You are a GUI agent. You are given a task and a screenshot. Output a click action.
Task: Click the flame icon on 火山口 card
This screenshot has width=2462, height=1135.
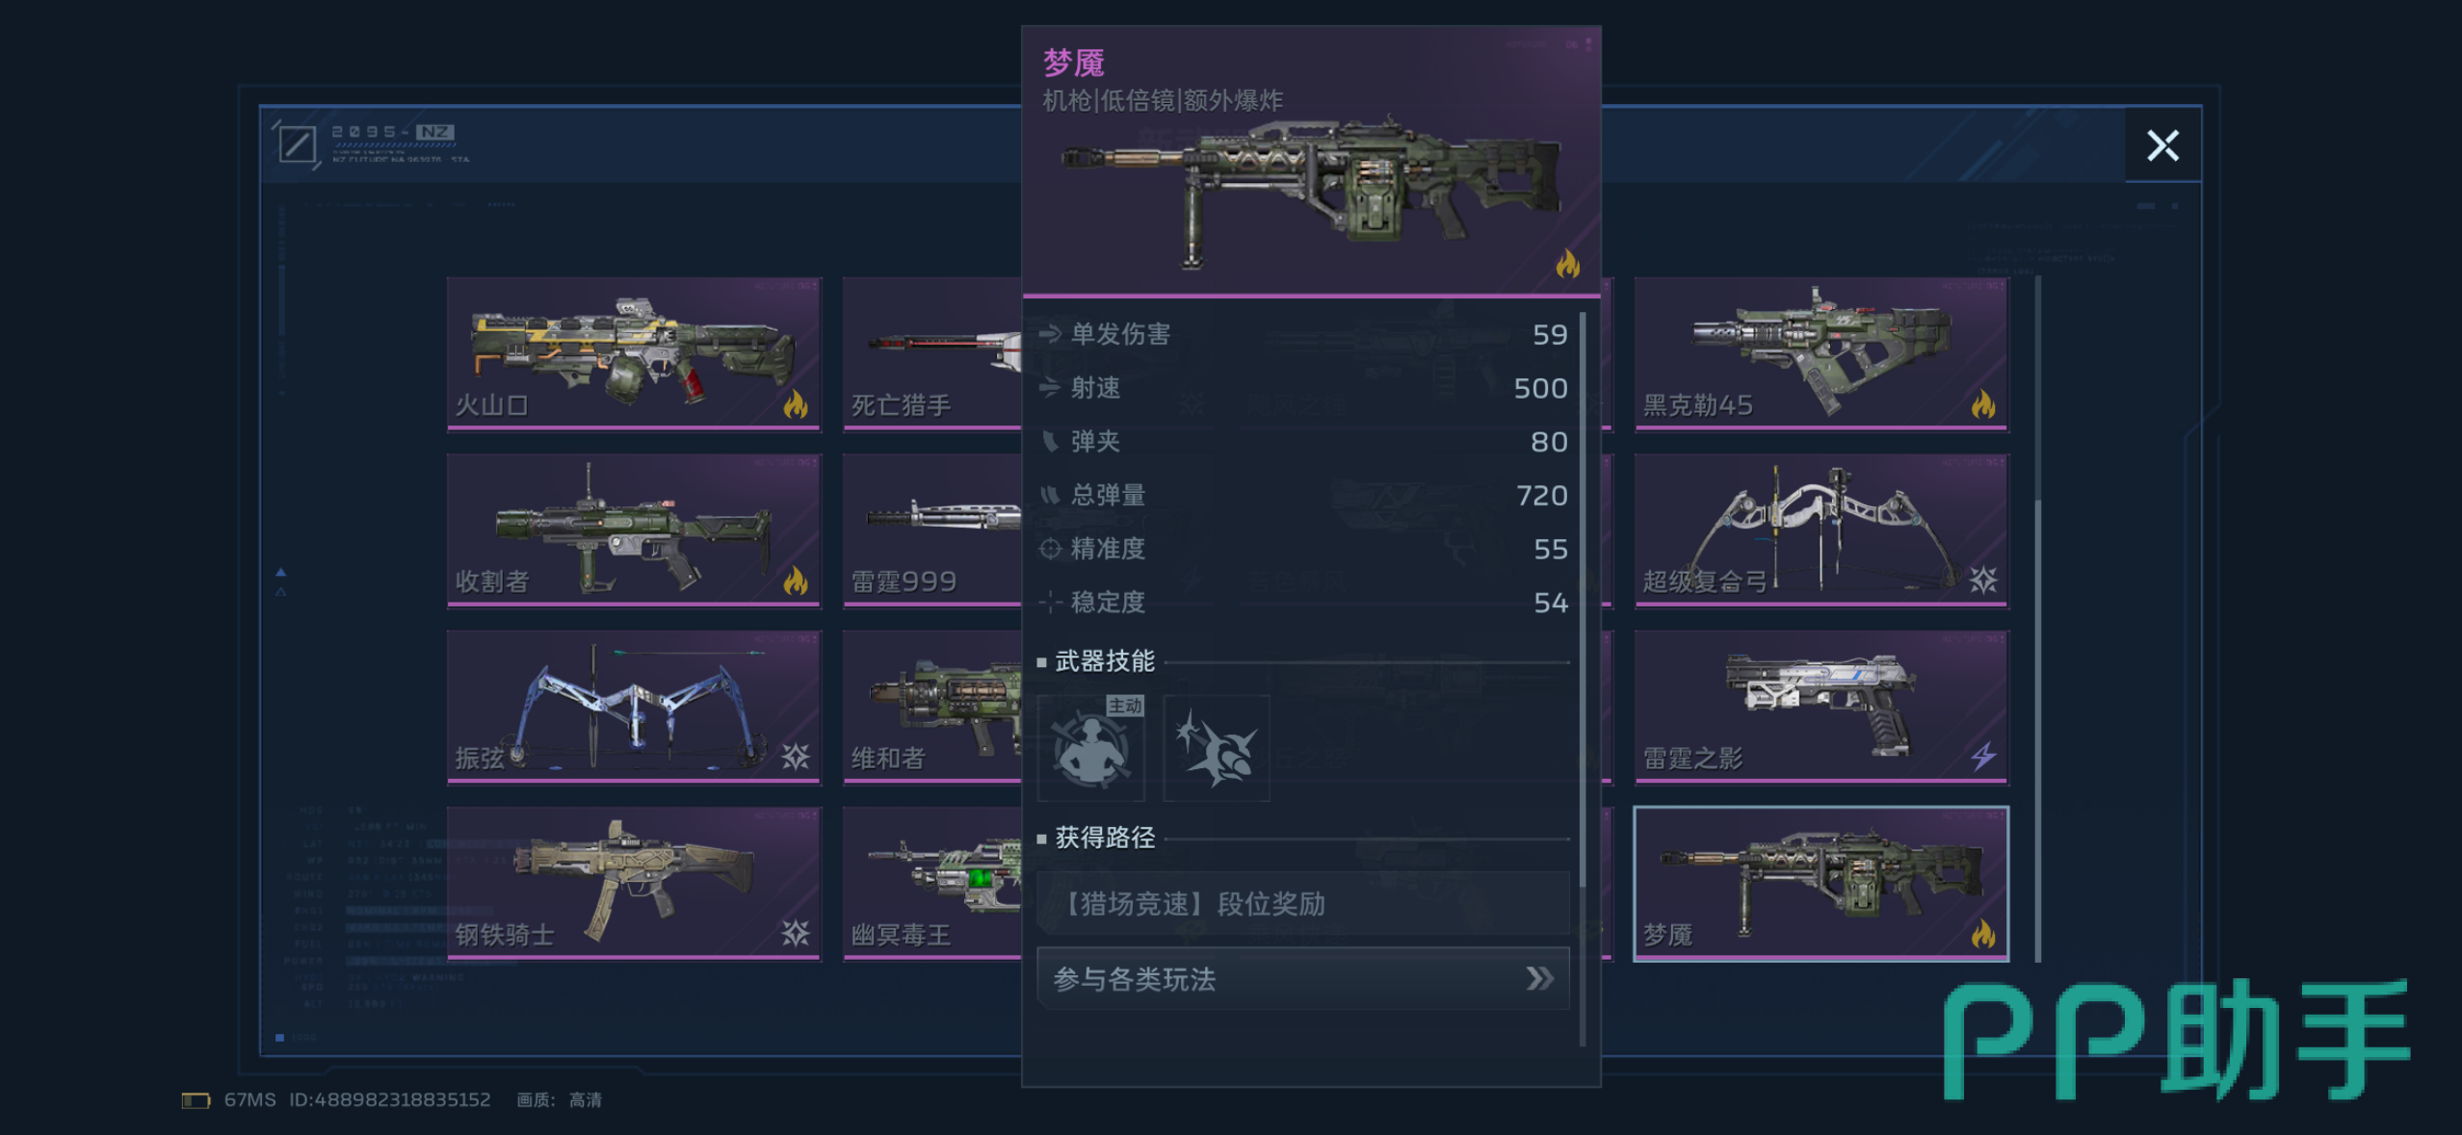coord(796,403)
